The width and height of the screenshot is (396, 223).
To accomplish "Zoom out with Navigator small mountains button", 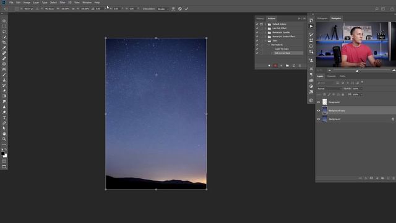I will (329, 71).
